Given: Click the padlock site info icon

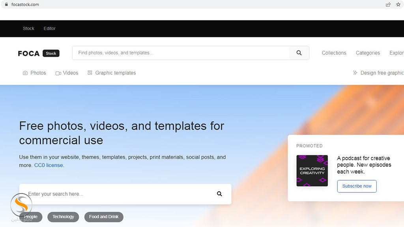Looking at the screenshot, I should [x=6, y=4].
